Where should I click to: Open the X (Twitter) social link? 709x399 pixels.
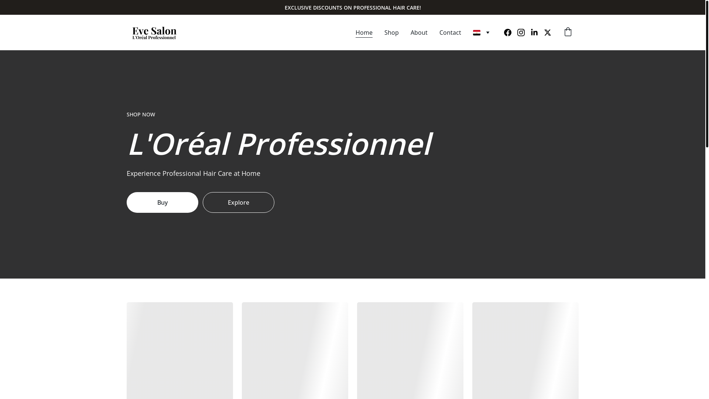click(548, 33)
